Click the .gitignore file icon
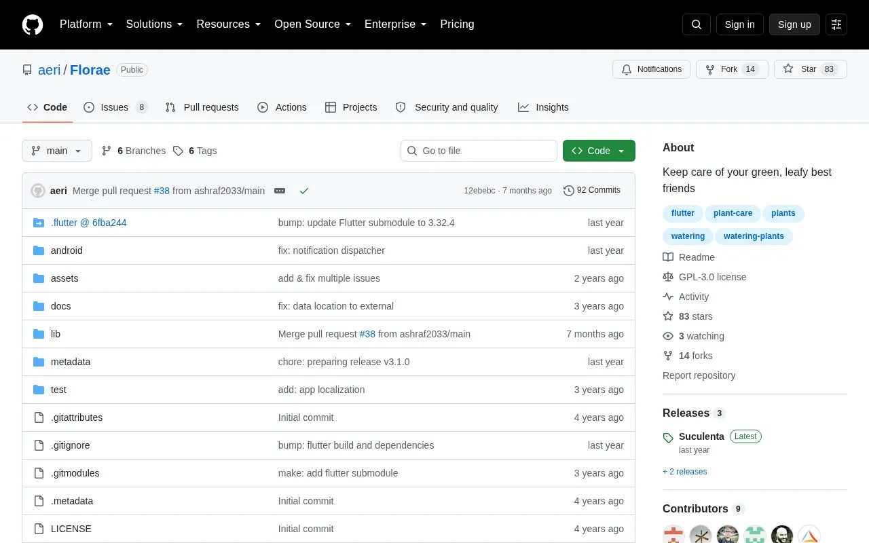Image resolution: width=869 pixels, height=543 pixels. (39, 445)
